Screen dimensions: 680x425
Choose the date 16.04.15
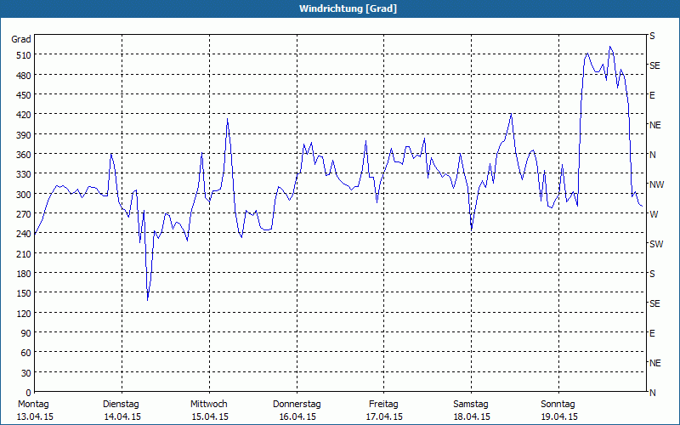[x=297, y=416]
